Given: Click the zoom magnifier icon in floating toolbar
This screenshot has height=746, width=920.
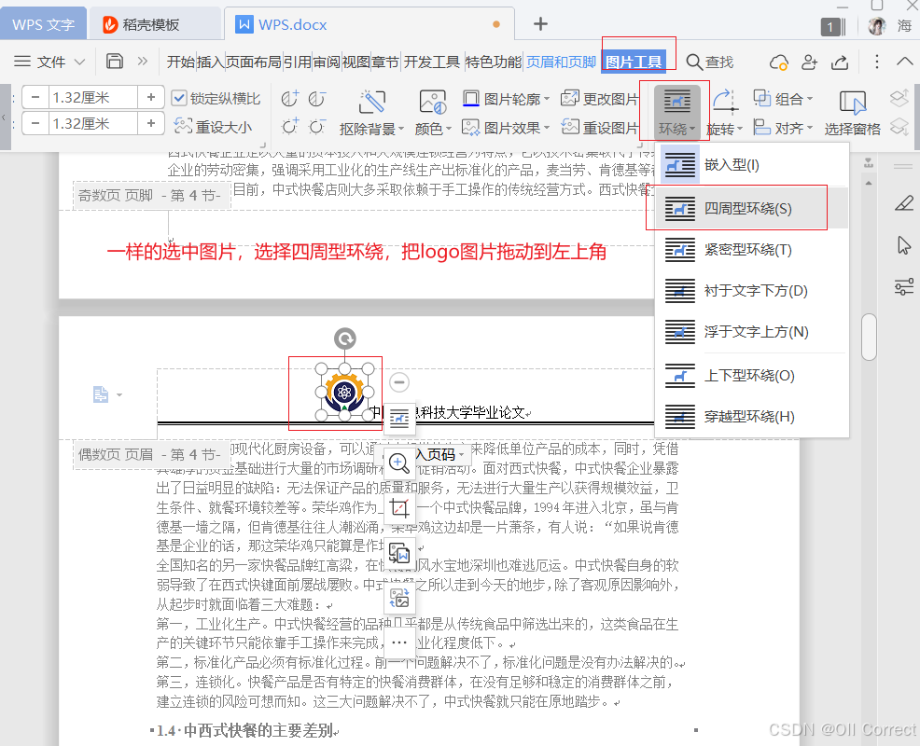Looking at the screenshot, I should point(399,463).
